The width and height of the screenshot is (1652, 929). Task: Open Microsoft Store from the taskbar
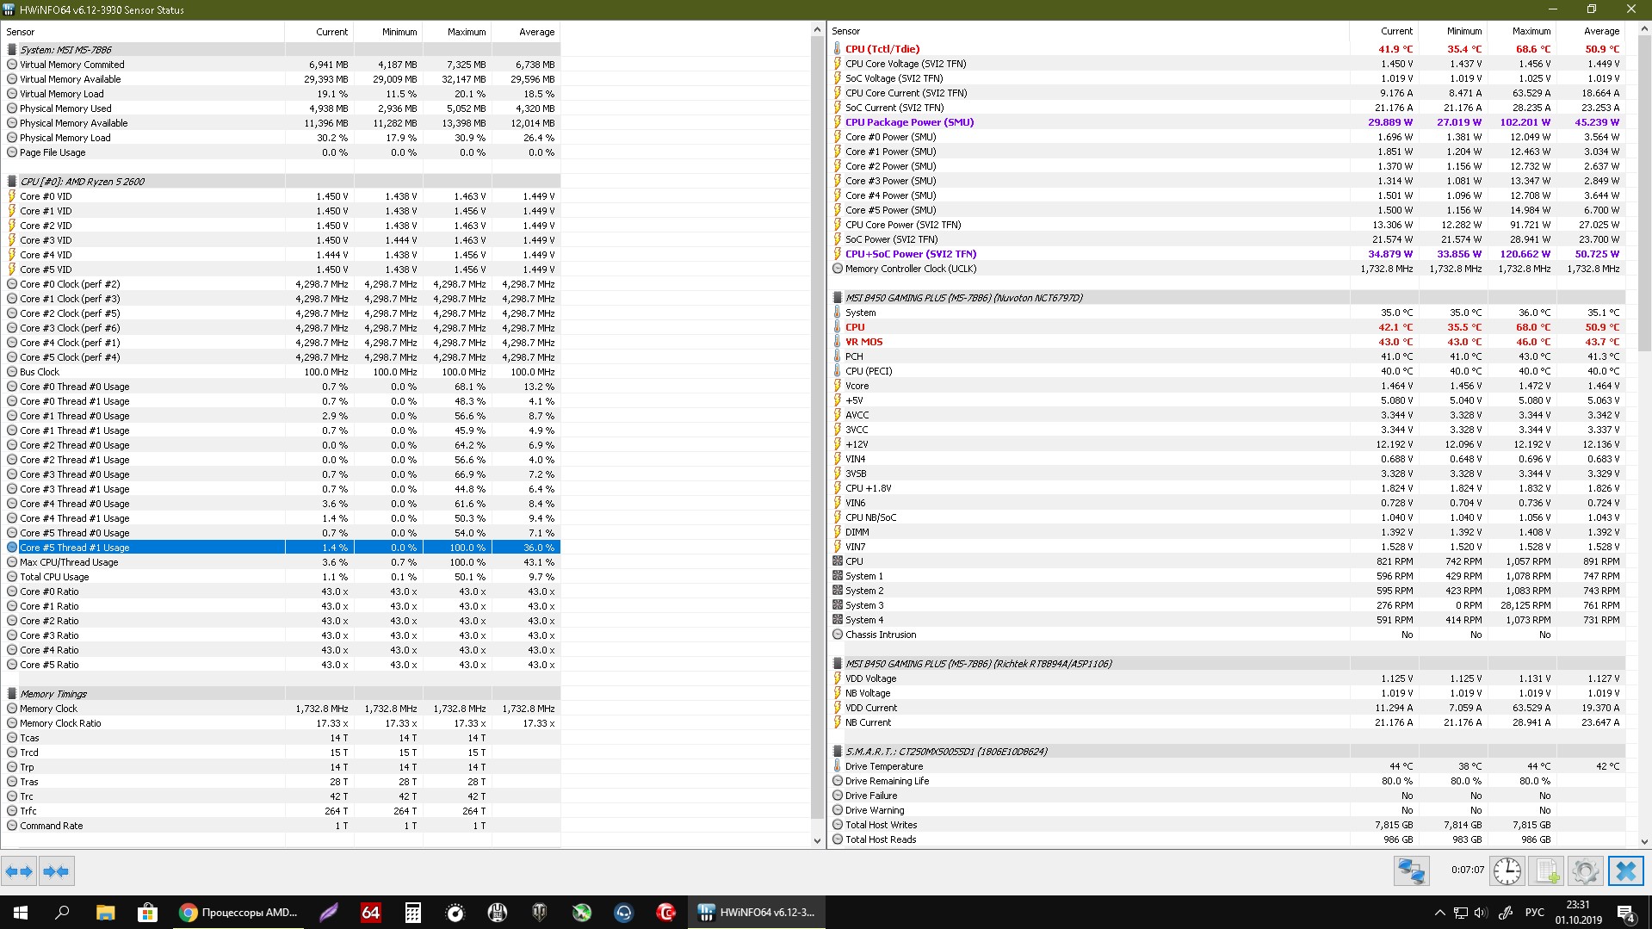coord(147,913)
